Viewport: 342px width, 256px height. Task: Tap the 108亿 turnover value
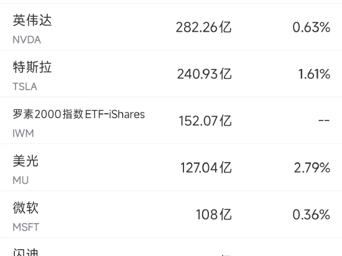click(213, 215)
